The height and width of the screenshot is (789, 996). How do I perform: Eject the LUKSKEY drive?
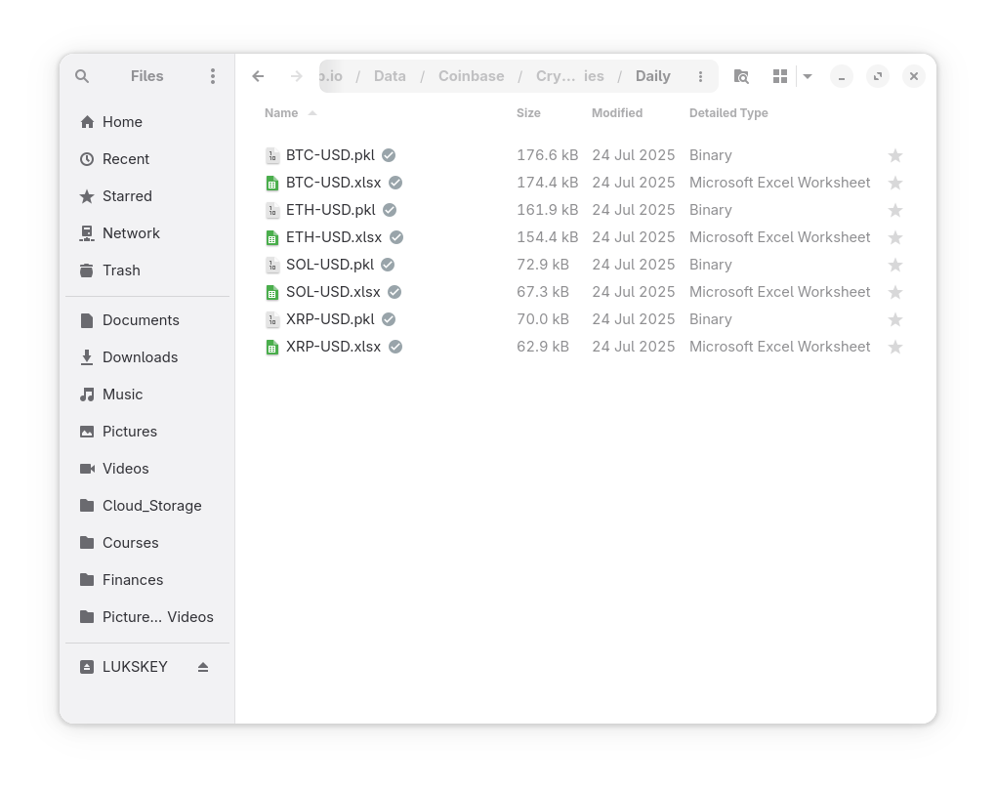coord(203,667)
